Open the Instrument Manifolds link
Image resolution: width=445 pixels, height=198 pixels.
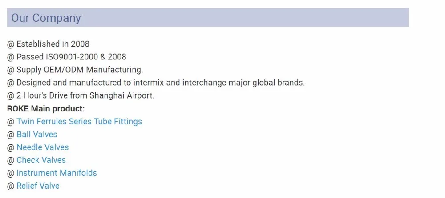57,173
